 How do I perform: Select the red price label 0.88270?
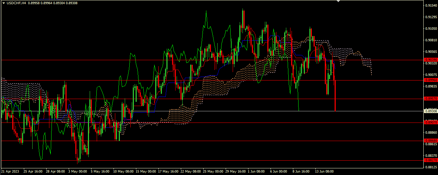click(x=430, y=160)
